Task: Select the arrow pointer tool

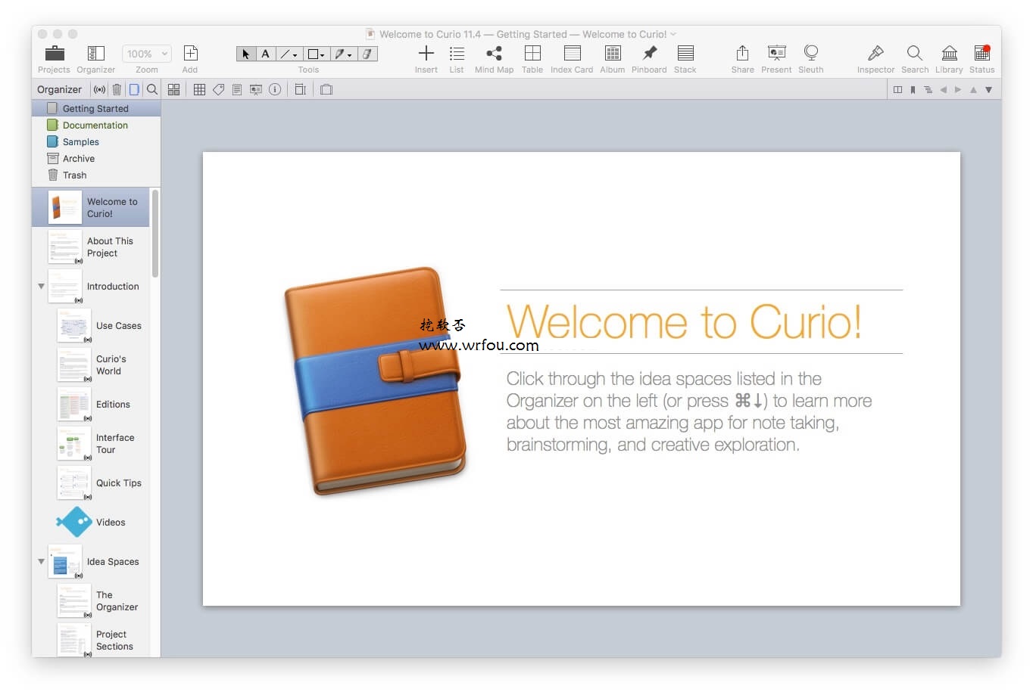Action: pyautogui.click(x=245, y=54)
